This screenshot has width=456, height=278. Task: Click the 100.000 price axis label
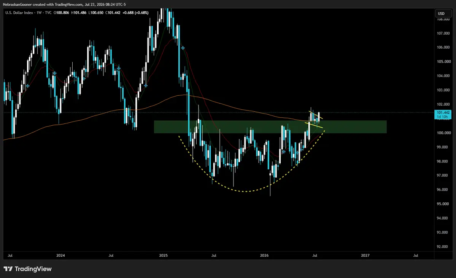(443, 133)
